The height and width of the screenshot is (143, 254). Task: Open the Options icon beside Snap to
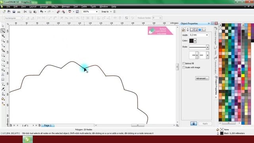[x=115, y=12]
